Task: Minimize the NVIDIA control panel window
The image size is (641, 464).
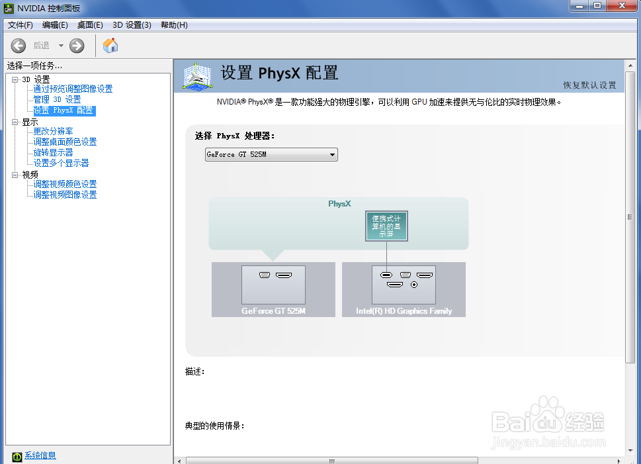Action: tap(579, 6)
